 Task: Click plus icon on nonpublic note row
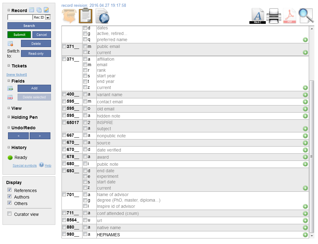point(305,135)
